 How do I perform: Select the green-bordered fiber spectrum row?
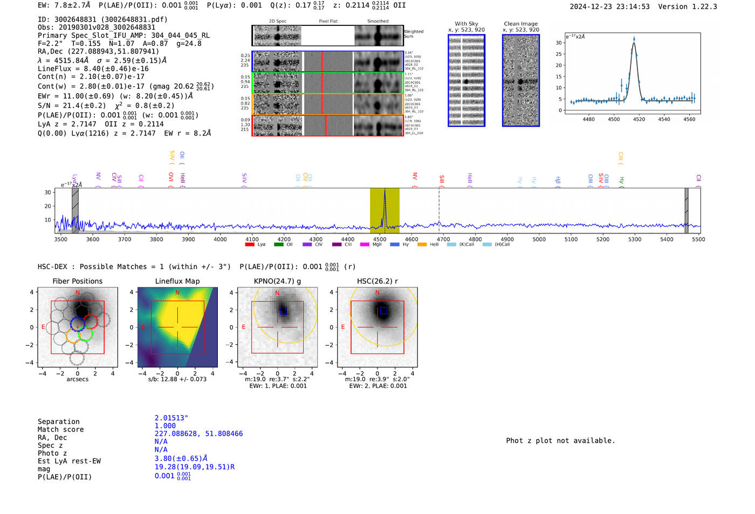click(327, 83)
